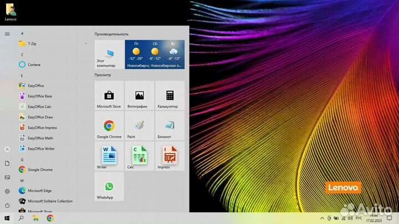Expand the 7-Zip folder chevron
The image size is (399, 224).
click(x=86, y=44)
